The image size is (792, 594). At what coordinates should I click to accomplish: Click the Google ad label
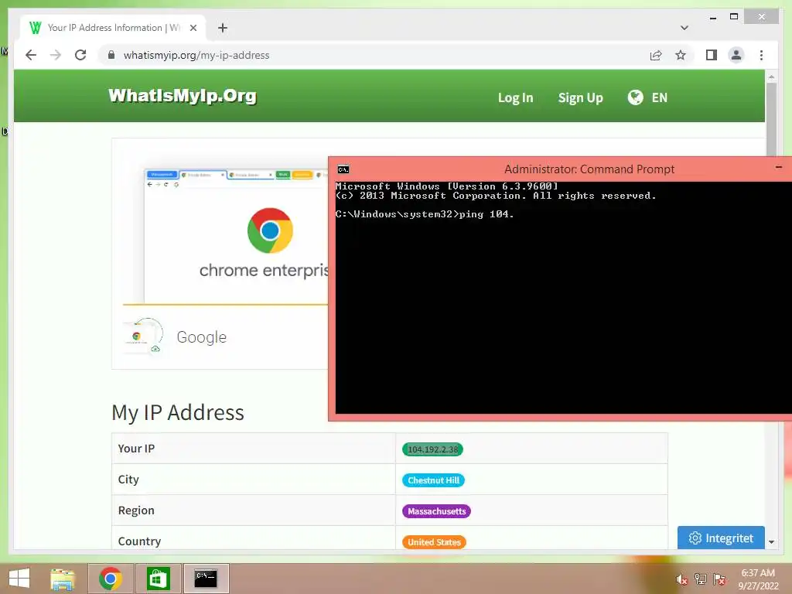(202, 337)
